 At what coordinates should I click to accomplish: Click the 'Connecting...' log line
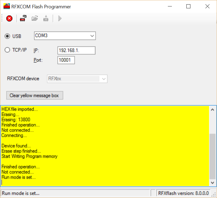[x=14, y=135]
